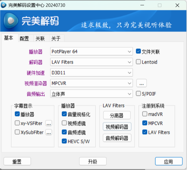Expand the 视频渲染器 MPCVR dropdown

pos(91,83)
